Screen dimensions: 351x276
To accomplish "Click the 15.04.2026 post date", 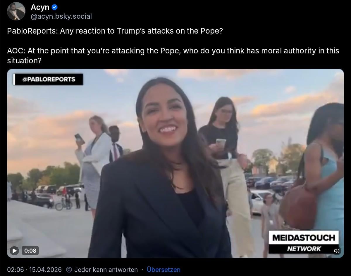I will tap(45, 270).
